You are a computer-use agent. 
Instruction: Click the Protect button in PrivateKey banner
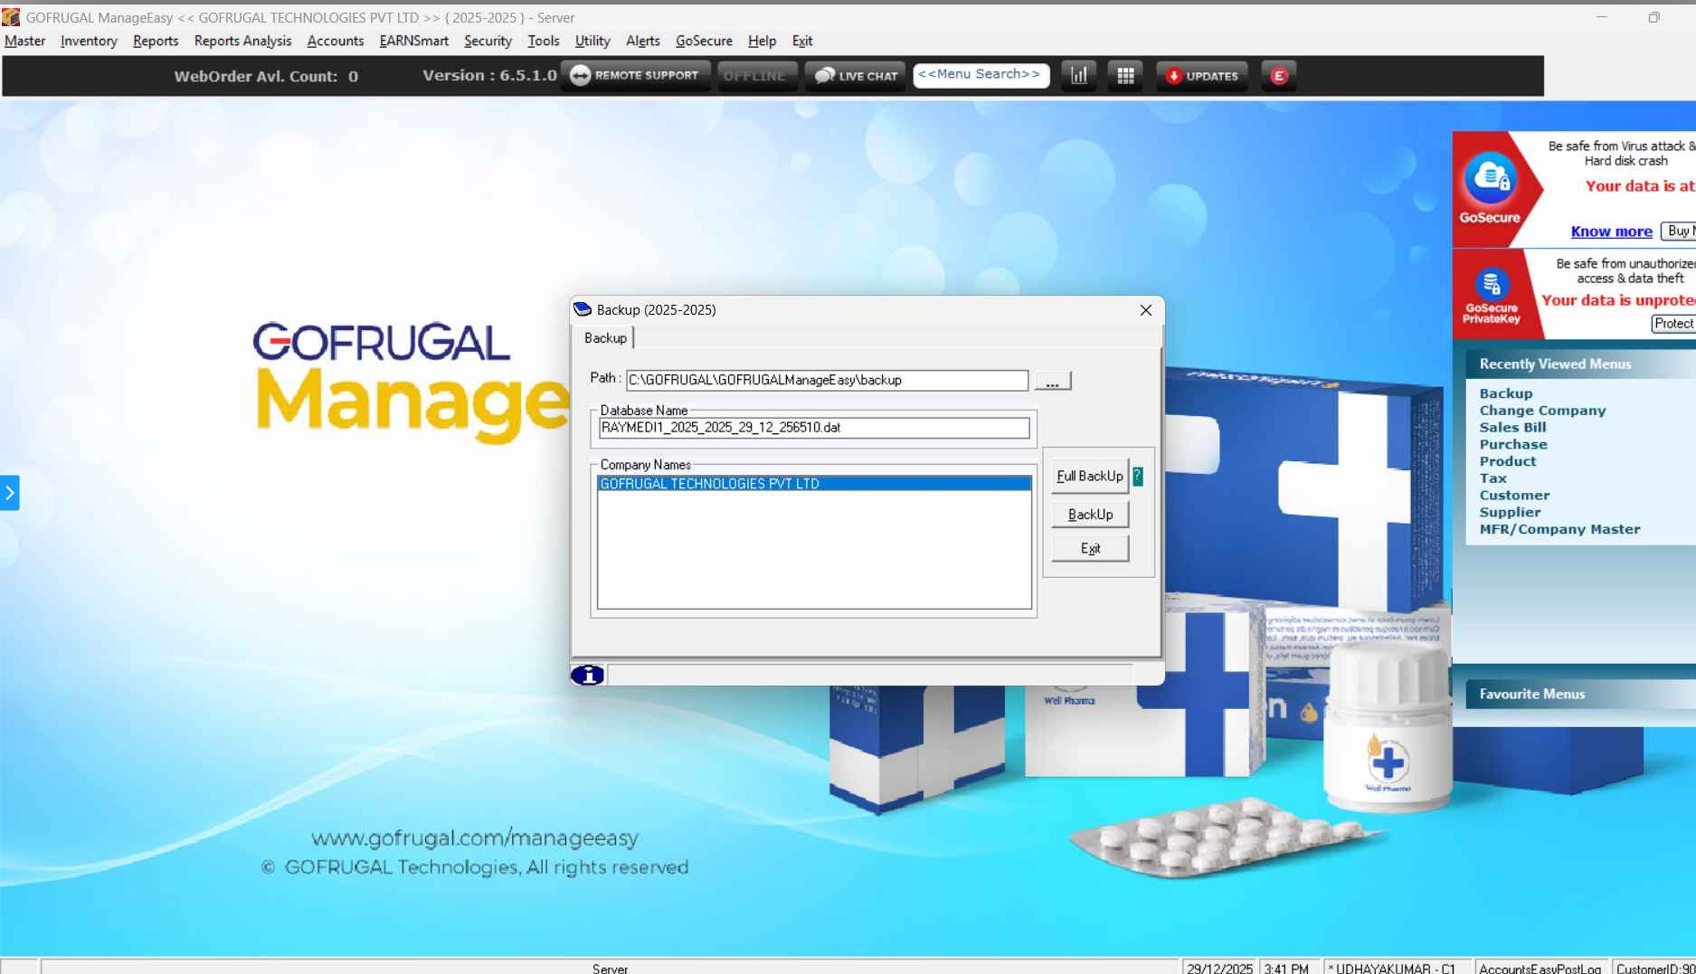[x=1673, y=324]
